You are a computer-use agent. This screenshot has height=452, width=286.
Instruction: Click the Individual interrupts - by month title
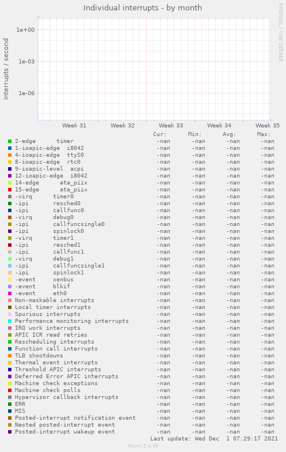tap(143, 8)
